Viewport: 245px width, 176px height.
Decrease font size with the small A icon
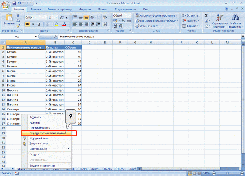(67, 17)
